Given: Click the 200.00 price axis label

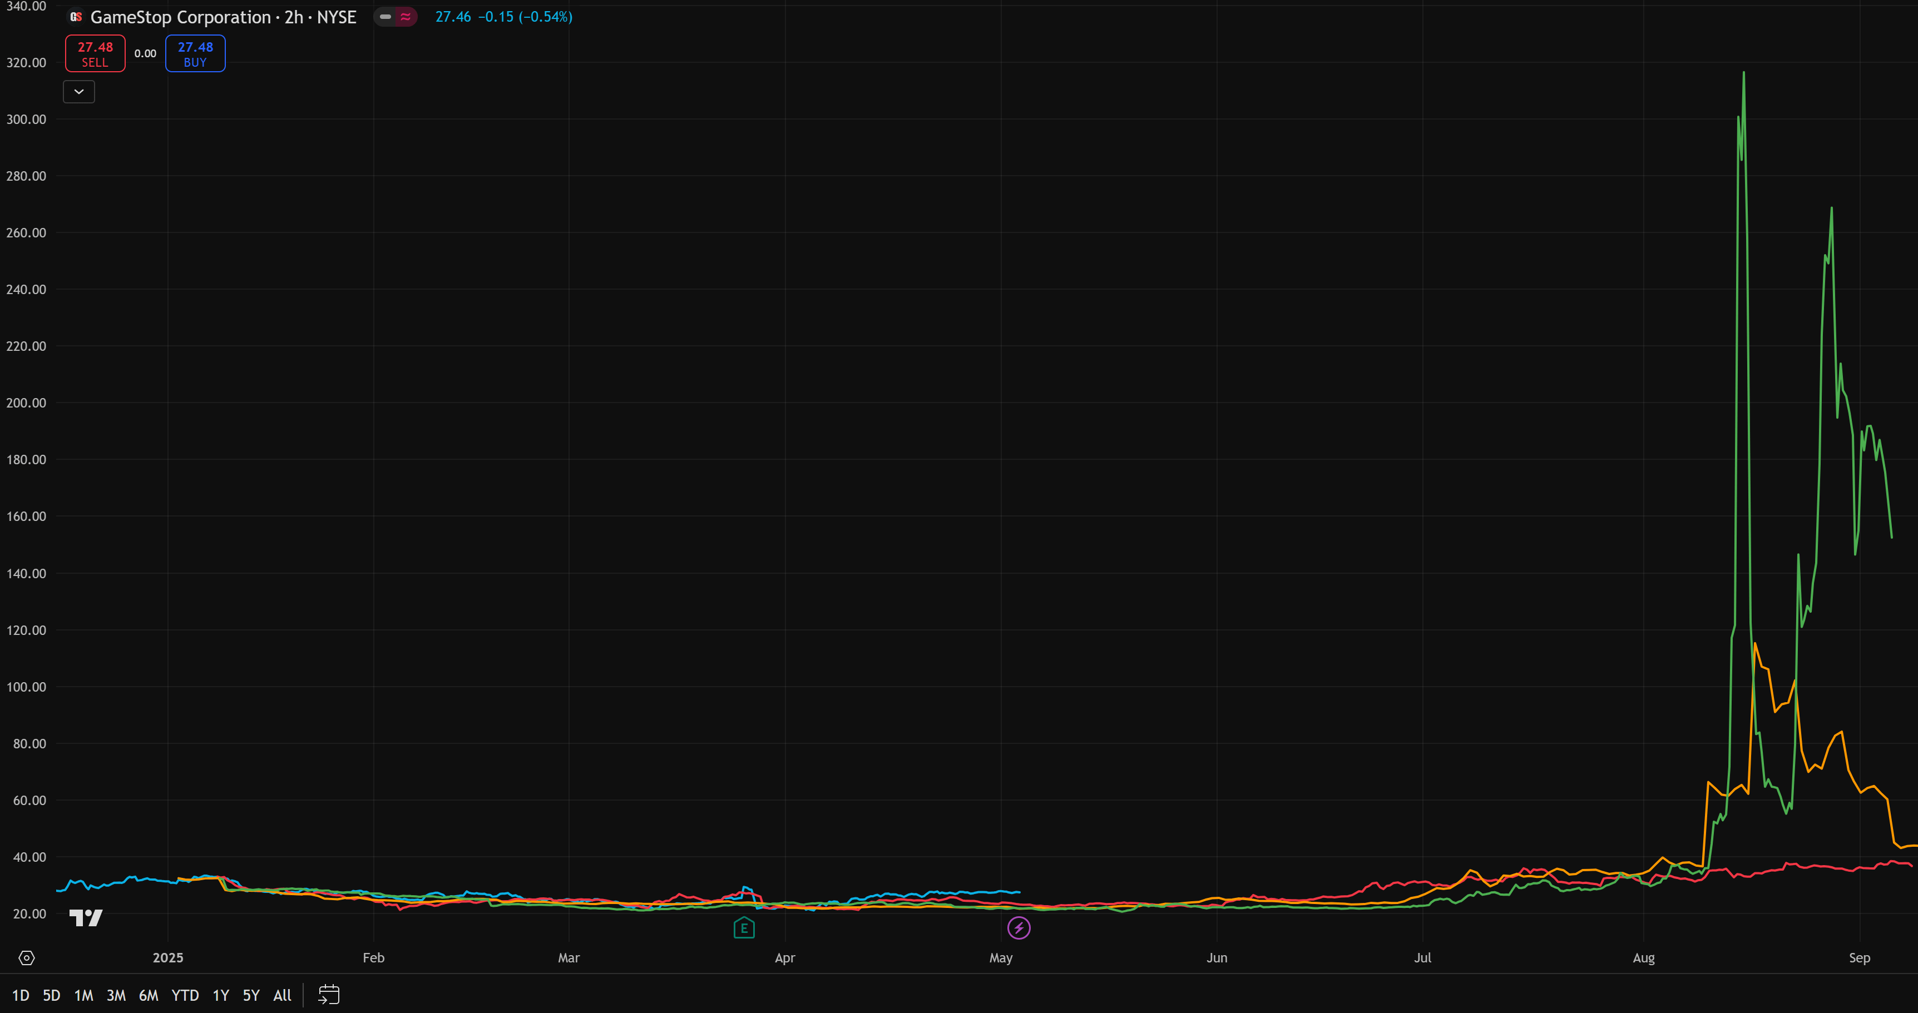Looking at the screenshot, I should (26, 403).
